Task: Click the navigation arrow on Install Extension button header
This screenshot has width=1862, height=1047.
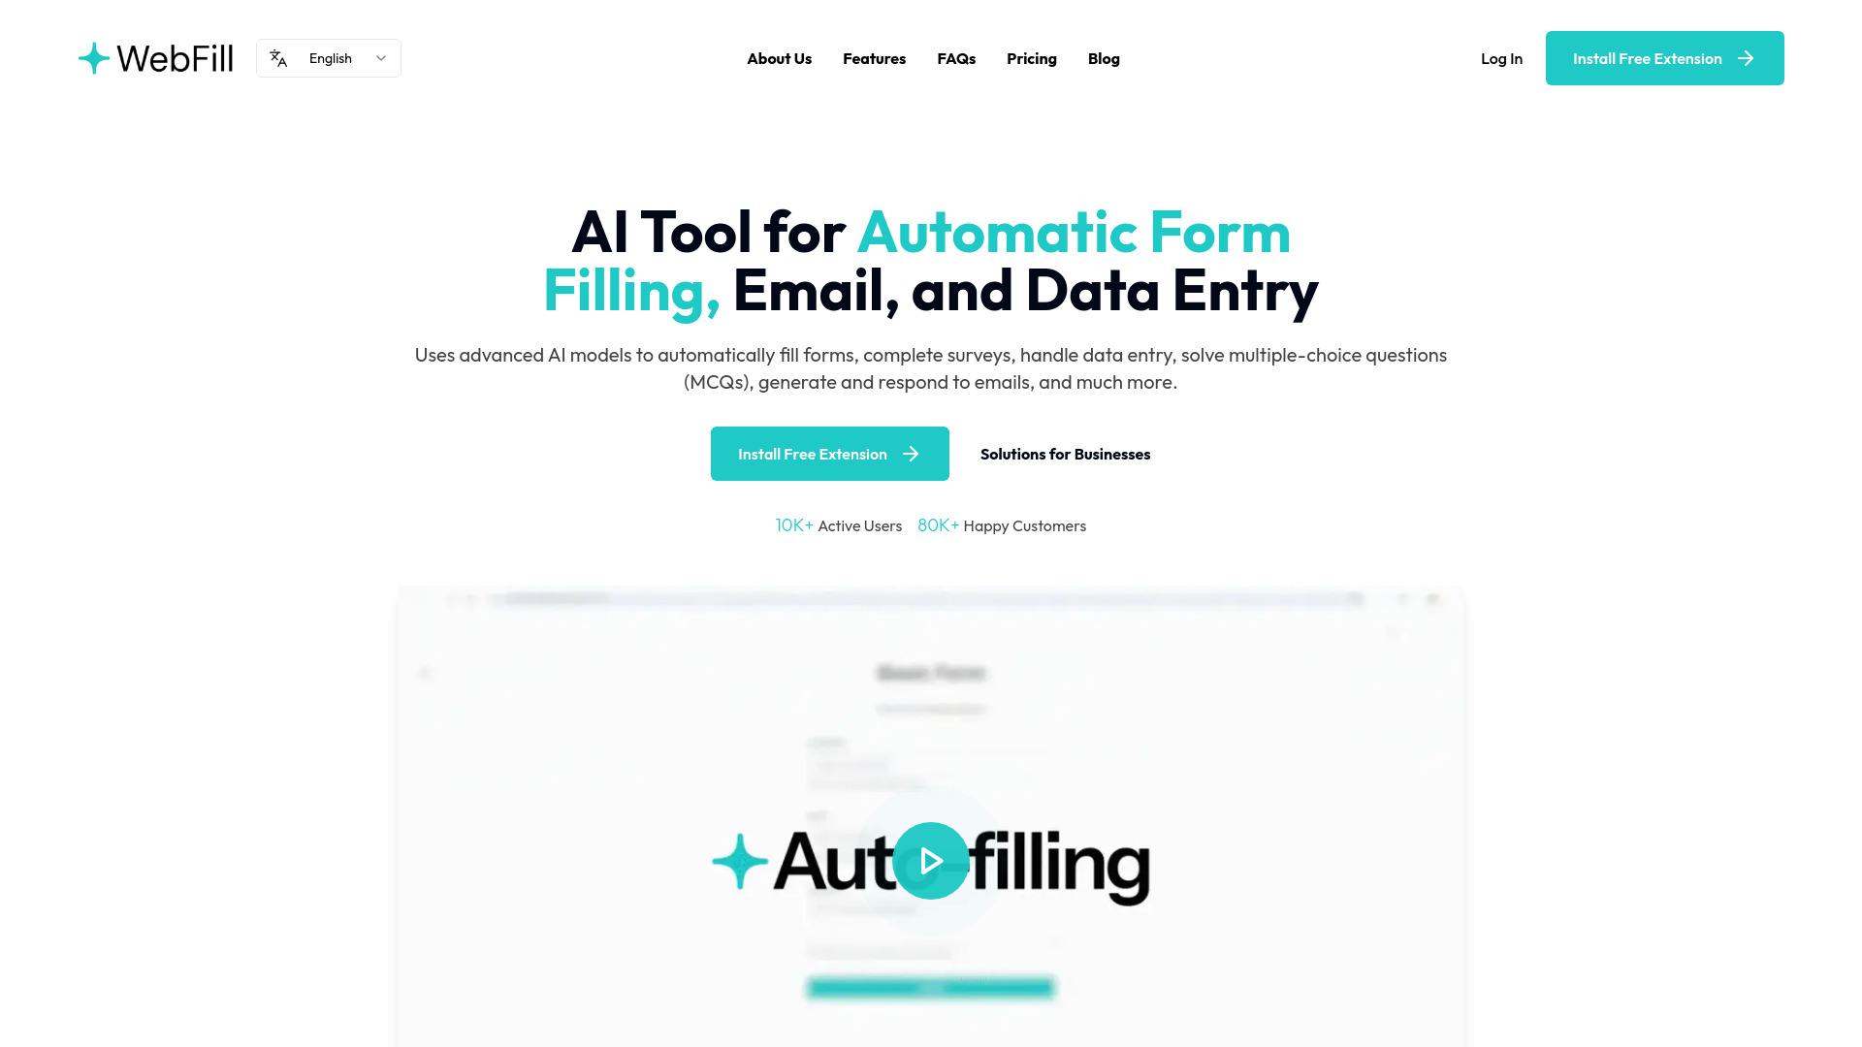Action: (x=1746, y=57)
